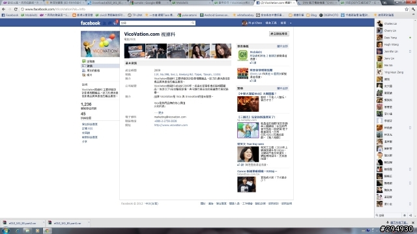Click the address link containing Keelung Rd. Taipei

[187, 75]
